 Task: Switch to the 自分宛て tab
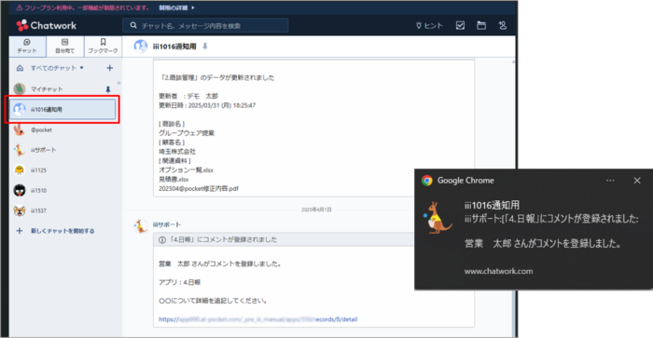[65, 46]
